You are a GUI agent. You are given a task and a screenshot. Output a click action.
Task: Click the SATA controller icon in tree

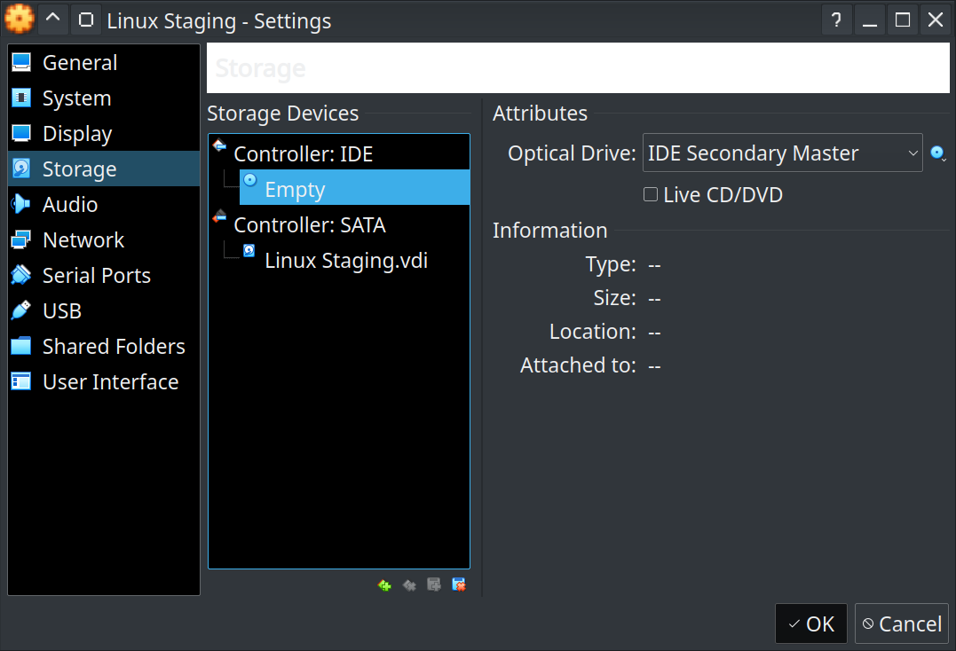point(219,217)
